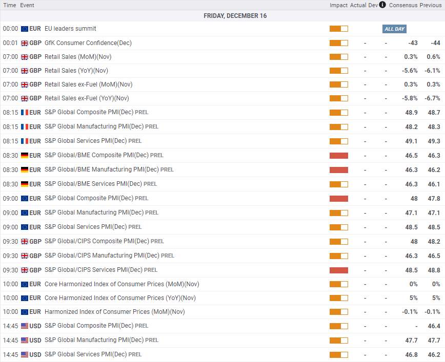Click consensus value 48.9 for French Composite PMI
Screen dimensions: 445x362
pos(411,113)
